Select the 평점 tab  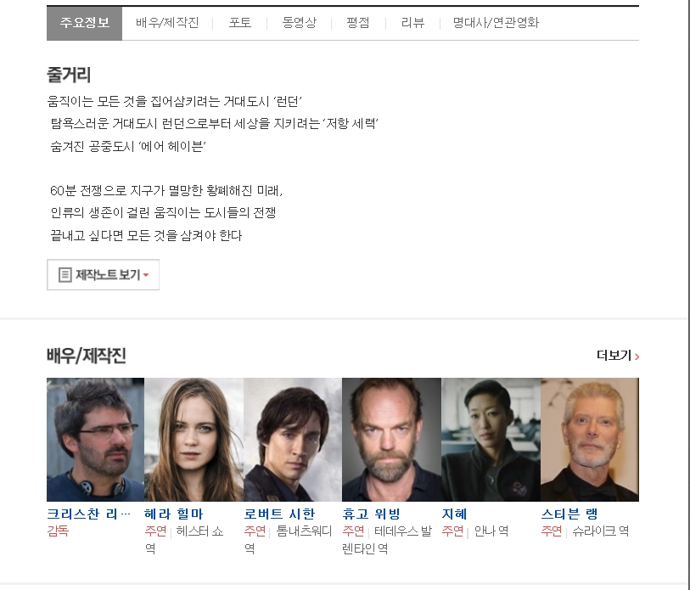coord(358,23)
